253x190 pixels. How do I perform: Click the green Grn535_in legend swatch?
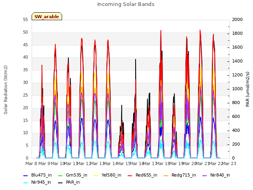pyautogui.click(x=60, y=175)
